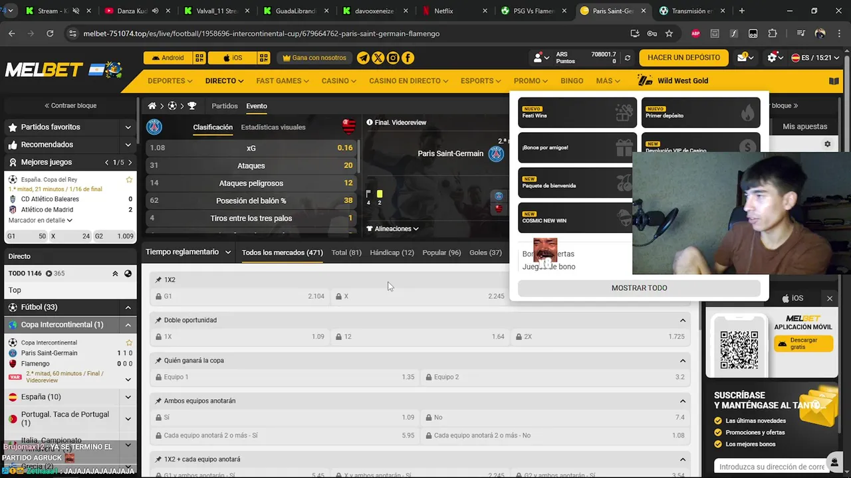Click the soccer ball breadcrumb icon
Screen dimensions: 851x478
(x=172, y=106)
